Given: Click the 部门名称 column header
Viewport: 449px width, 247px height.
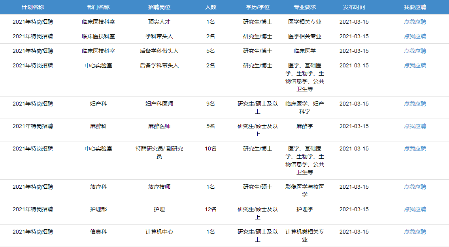Looking at the screenshot, I should [98, 7].
